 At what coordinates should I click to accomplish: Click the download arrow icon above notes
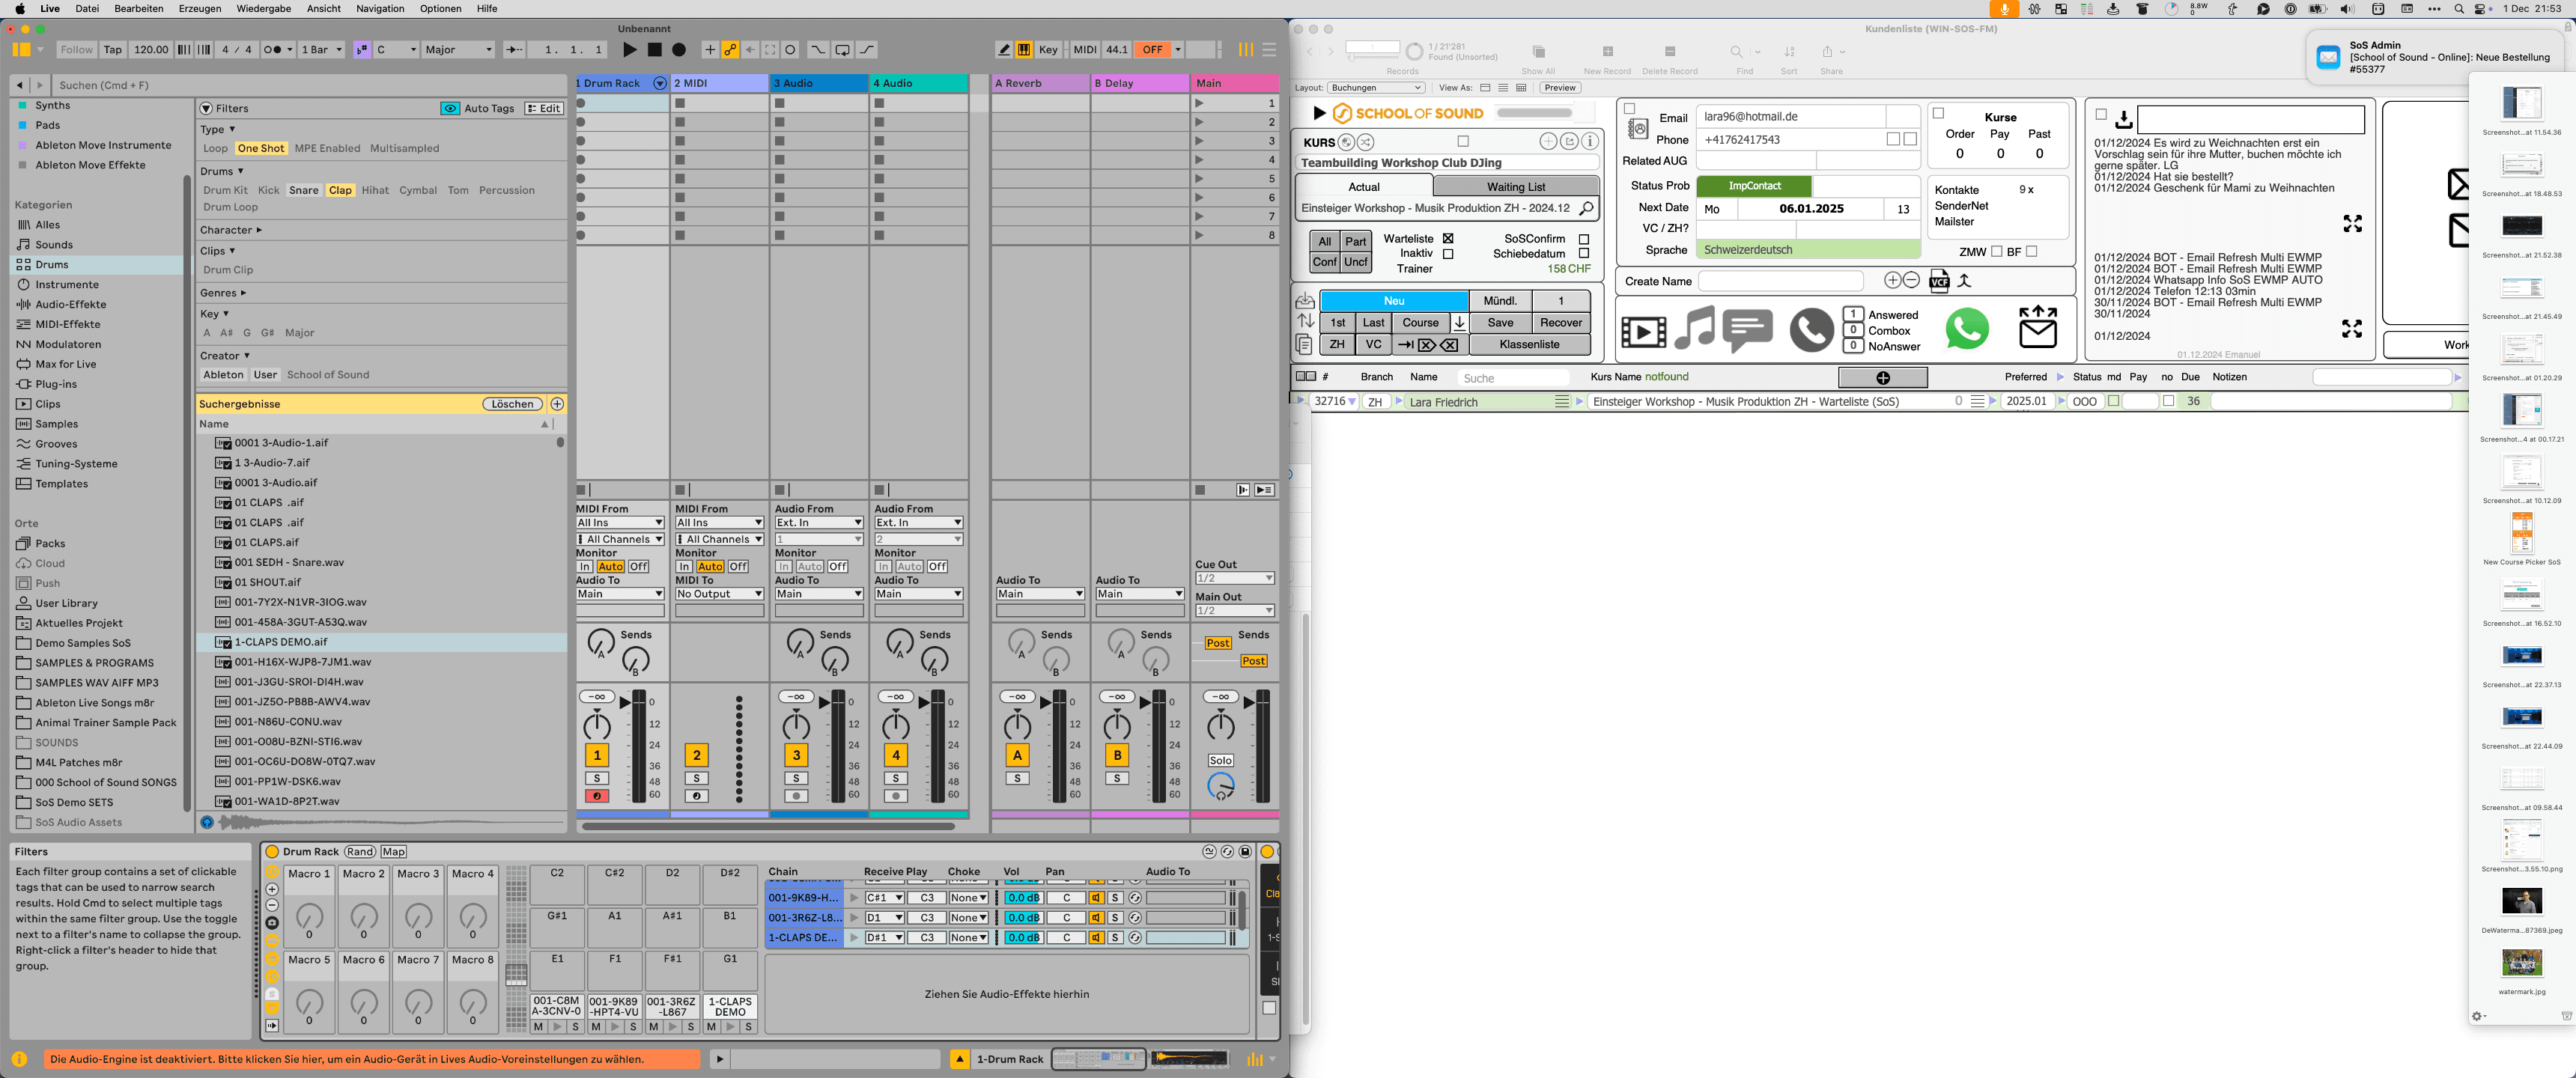2123,120
